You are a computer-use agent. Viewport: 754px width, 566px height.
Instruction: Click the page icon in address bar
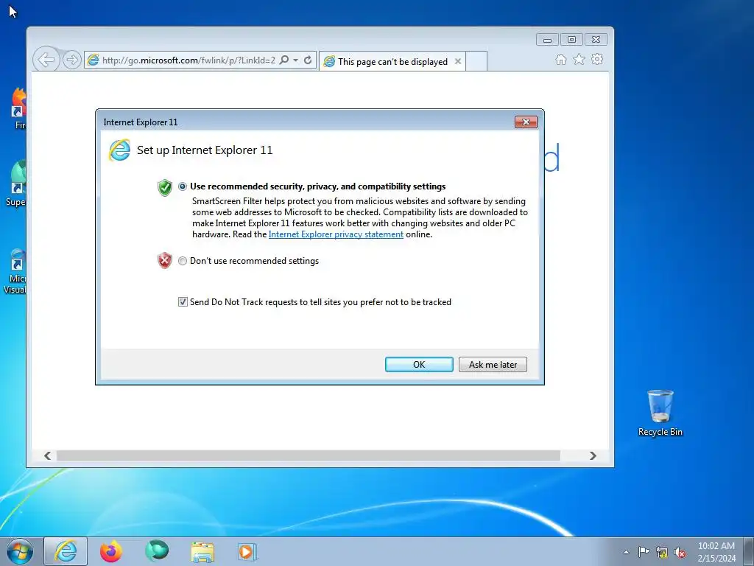click(93, 60)
